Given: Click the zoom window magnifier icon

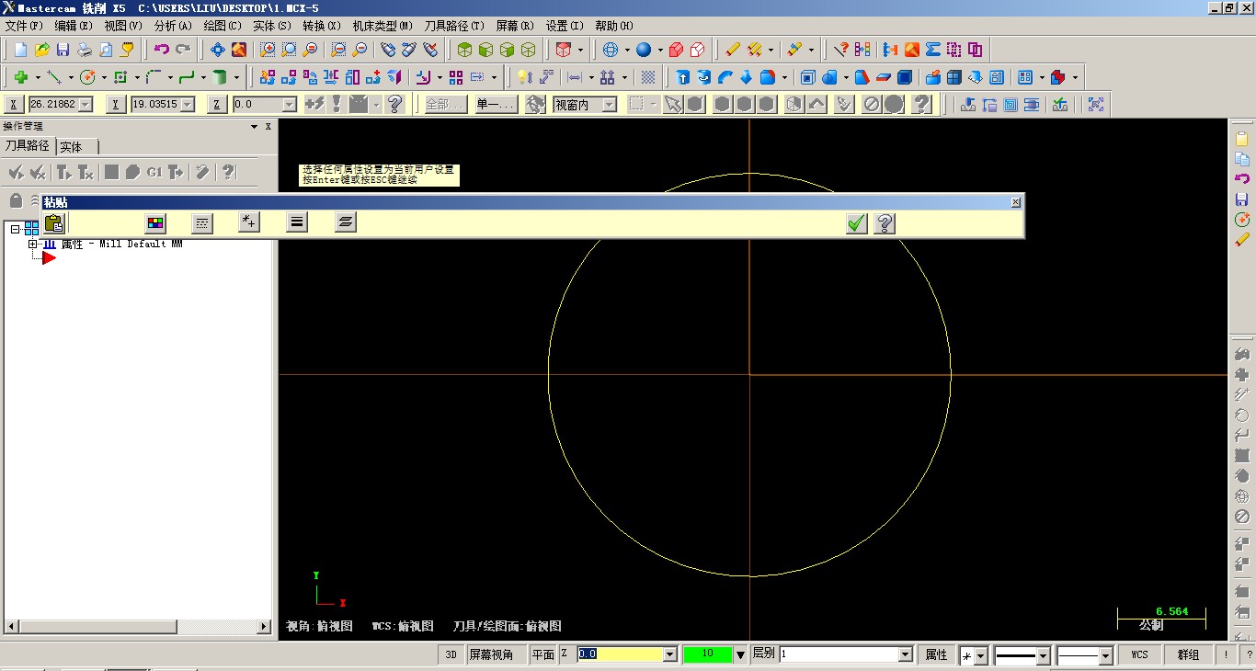Looking at the screenshot, I should tap(268, 50).
